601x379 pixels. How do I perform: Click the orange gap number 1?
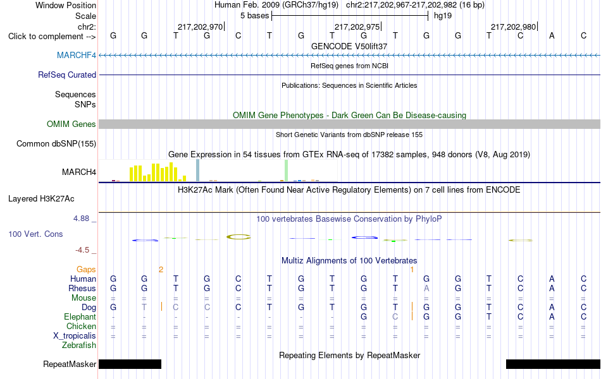click(x=412, y=270)
